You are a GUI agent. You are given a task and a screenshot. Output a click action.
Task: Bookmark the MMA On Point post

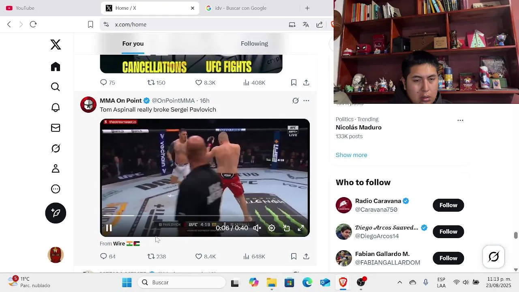click(x=294, y=256)
